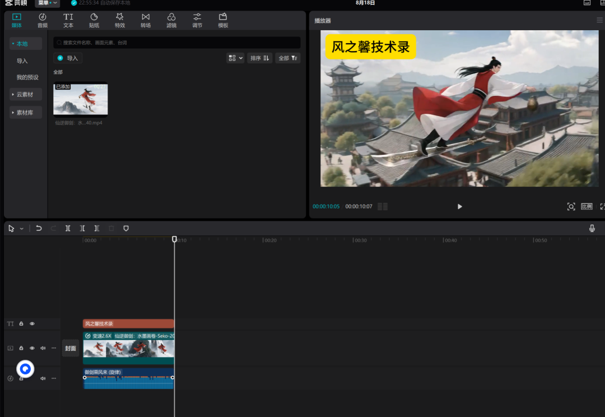Mute the audio track speaker icon

coord(43,378)
